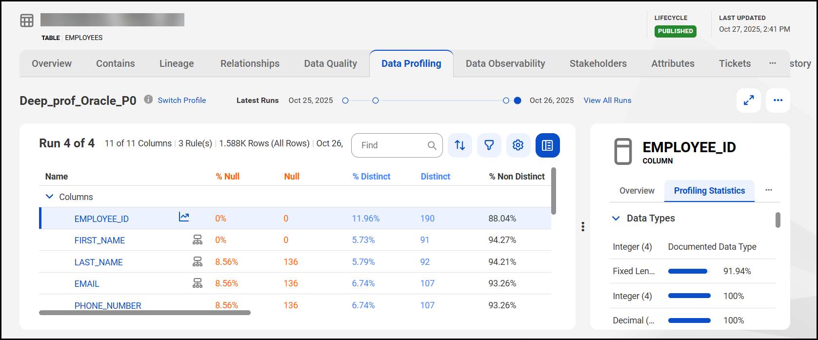This screenshot has height=340, width=818.
Task: Click the sort columns arrows icon
Action: 460,145
